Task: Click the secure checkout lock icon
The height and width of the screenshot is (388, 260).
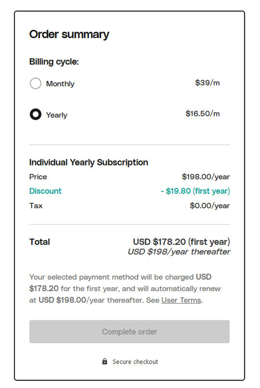Action: pyautogui.click(x=105, y=361)
